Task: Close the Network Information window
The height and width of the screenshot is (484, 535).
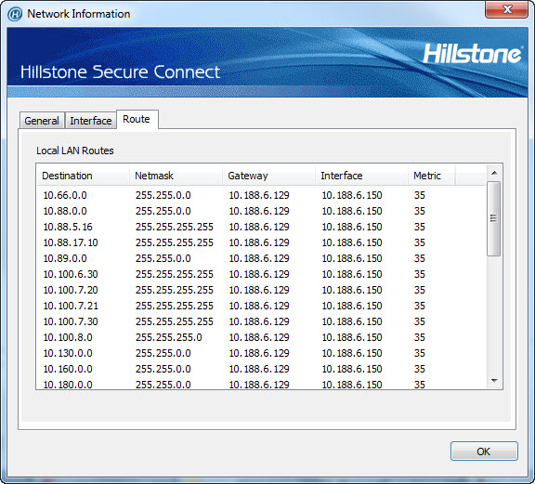Action: pyautogui.click(x=507, y=9)
